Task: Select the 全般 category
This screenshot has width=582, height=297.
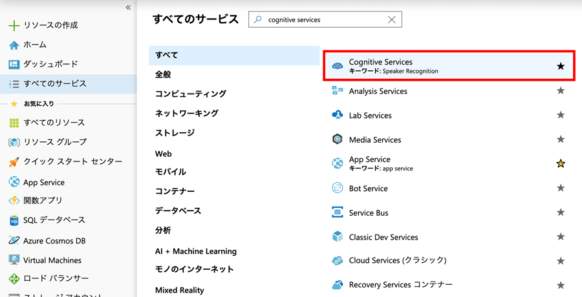Action: pos(163,74)
